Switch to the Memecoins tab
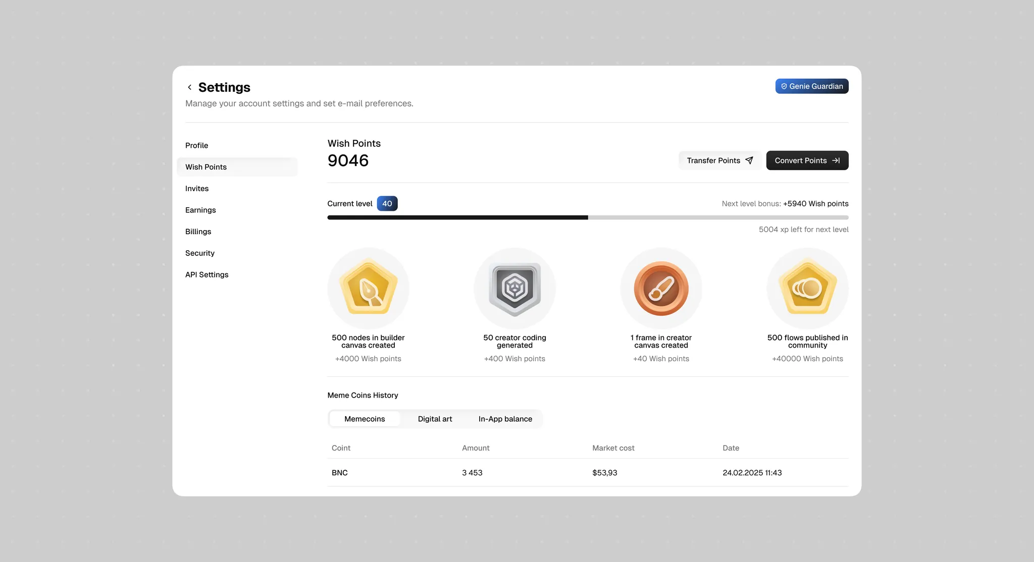 tap(365, 419)
